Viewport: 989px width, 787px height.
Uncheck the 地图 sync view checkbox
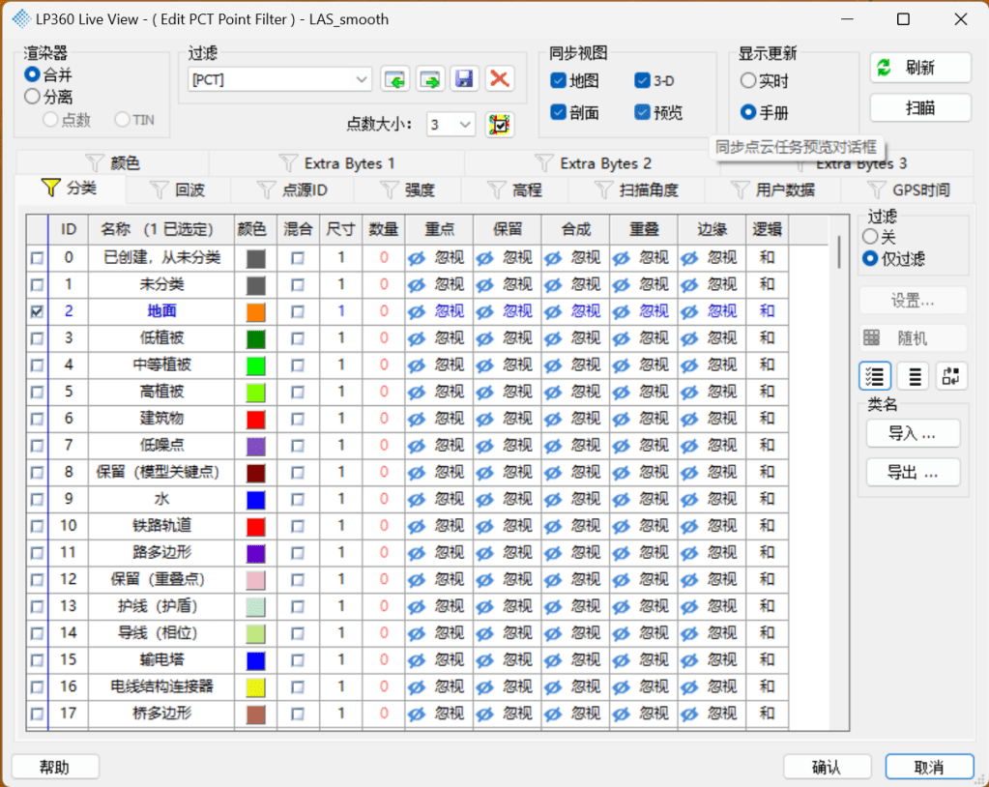(x=558, y=80)
